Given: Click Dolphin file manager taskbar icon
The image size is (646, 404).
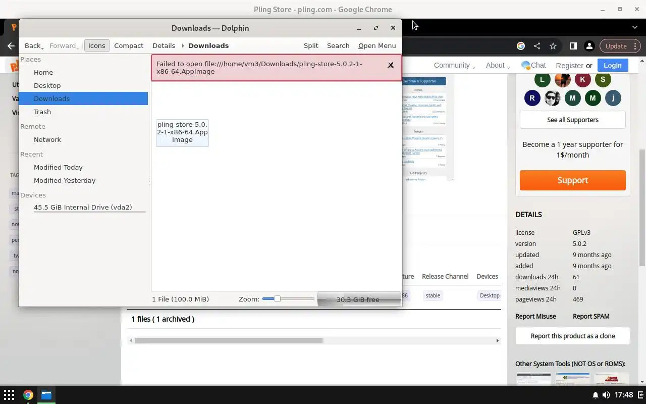Looking at the screenshot, I should 46,395.
